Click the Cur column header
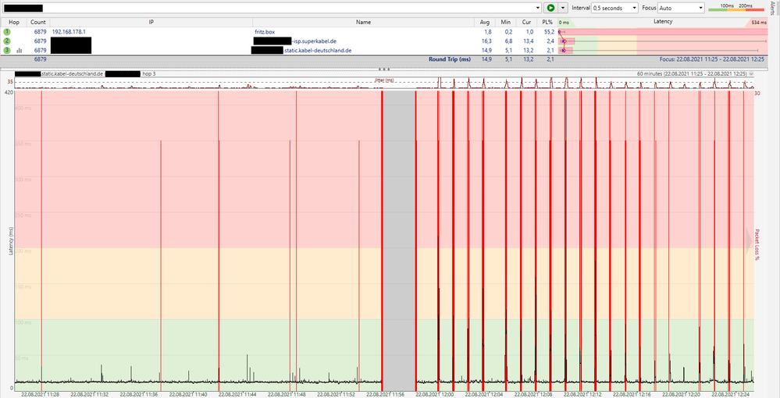780x398 pixels. pos(526,22)
